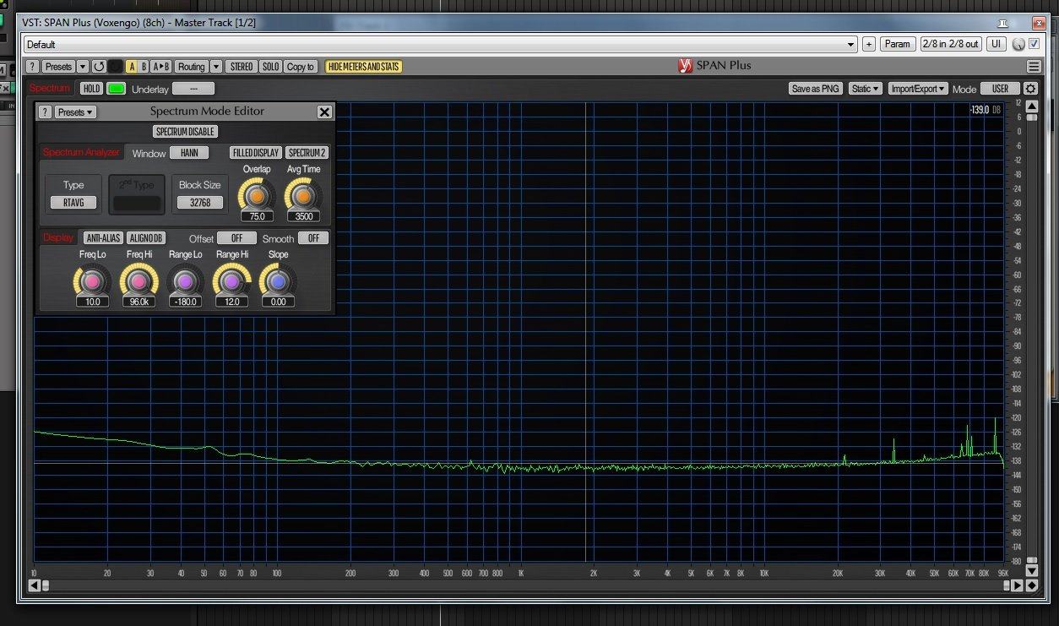Open the Static dropdown
This screenshot has height=626, width=1059.
tap(865, 89)
